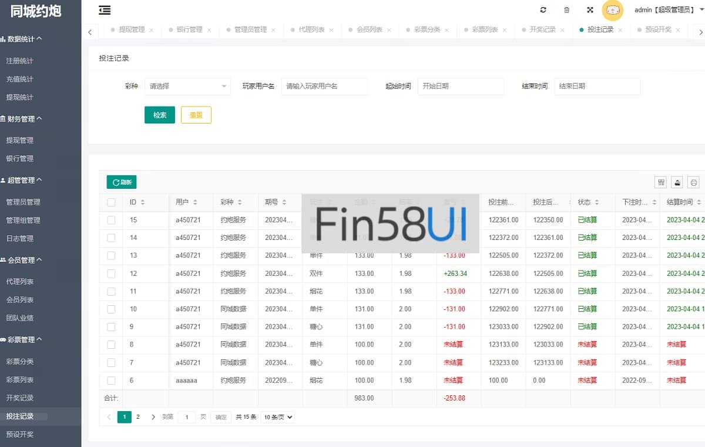
Task: Open the column filter grid icon
Action: coord(661,182)
